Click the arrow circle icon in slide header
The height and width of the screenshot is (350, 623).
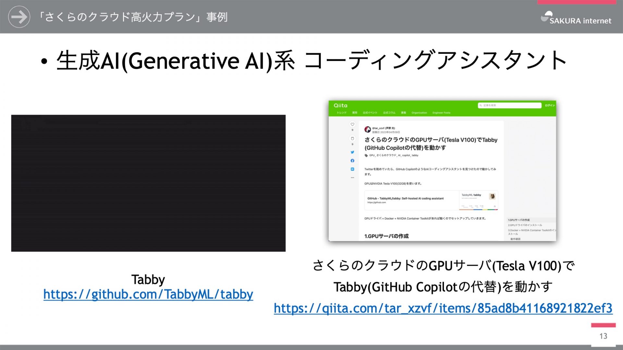pos(19,17)
